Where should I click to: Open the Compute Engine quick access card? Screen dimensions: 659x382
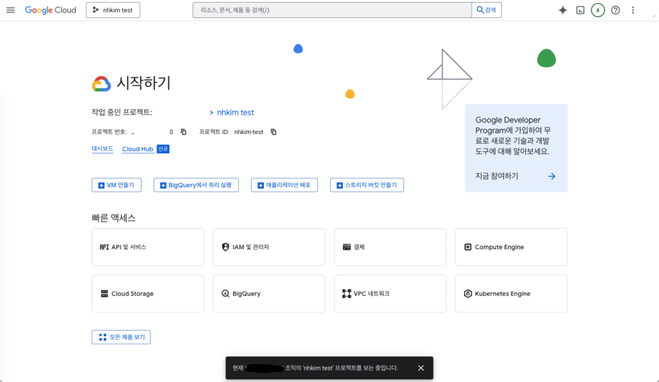point(511,247)
